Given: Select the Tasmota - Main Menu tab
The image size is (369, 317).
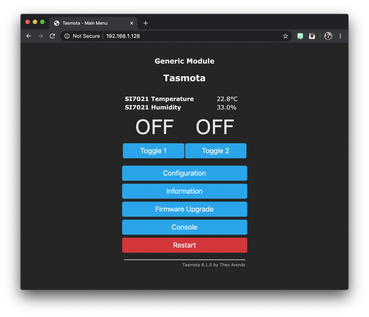Looking at the screenshot, I should [x=93, y=23].
